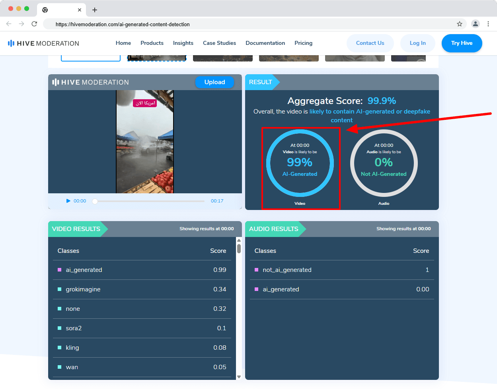Image resolution: width=497 pixels, height=389 pixels.
Task: Click the Try Hive button
Action: pos(462,43)
